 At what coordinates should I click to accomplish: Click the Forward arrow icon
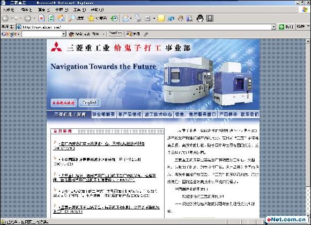(27, 18)
